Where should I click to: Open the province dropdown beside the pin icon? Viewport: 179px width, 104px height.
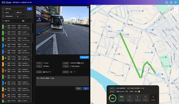click(x=10, y=12)
